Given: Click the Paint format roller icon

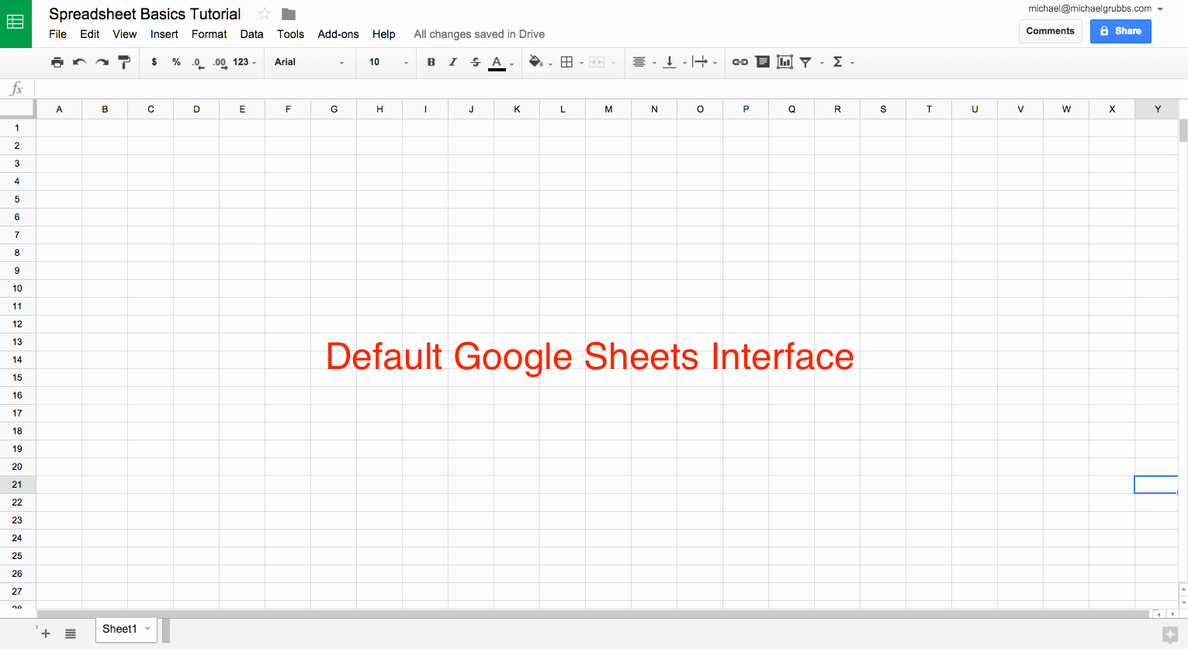Looking at the screenshot, I should pyautogui.click(x=124, y=62).
